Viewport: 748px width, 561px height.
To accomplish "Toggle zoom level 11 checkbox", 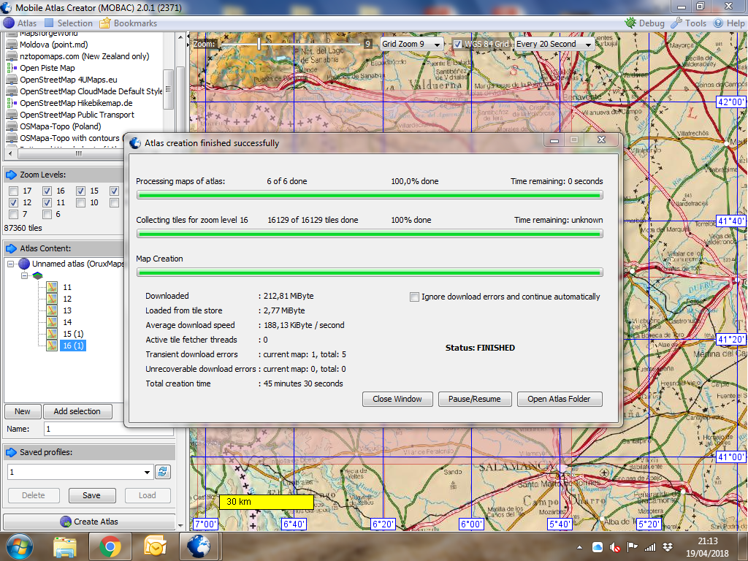I will 47,203.
